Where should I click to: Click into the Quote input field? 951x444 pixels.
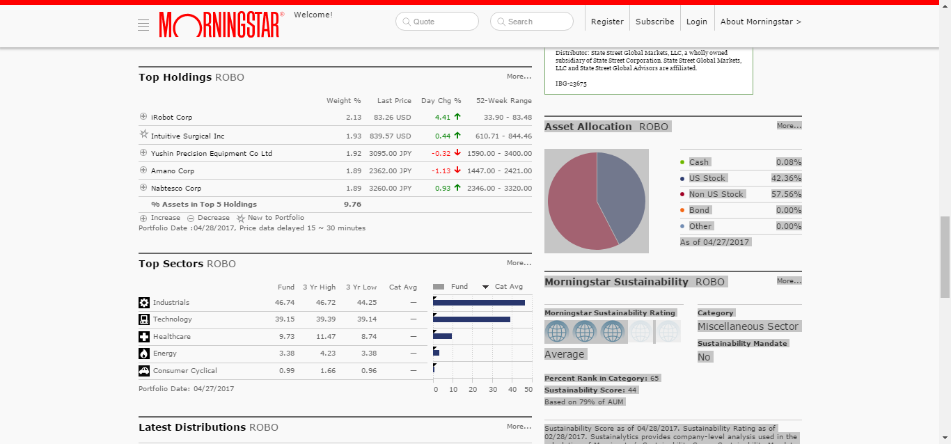coord(437,22)
